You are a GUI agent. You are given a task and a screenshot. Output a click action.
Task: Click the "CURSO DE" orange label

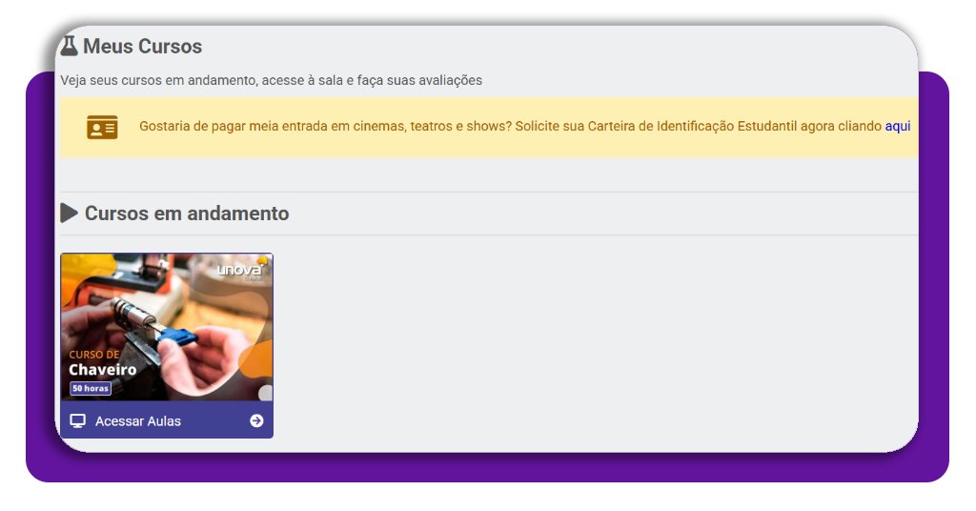94,355
